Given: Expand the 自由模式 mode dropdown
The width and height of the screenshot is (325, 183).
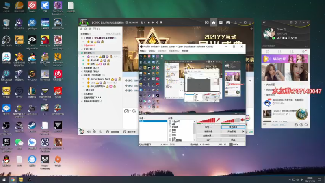Looking at the screenshot, I should (x=86, y=34).
